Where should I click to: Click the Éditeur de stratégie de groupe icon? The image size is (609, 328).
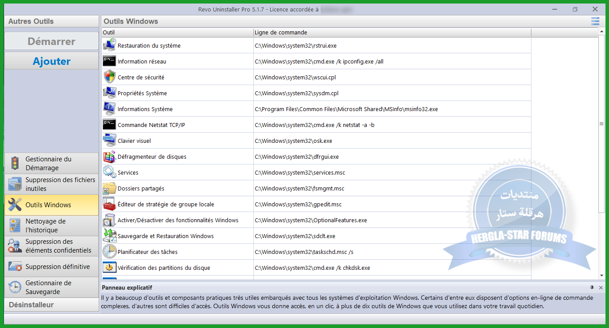coord(109,204)
